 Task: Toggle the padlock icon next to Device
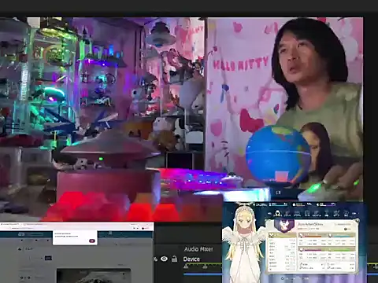(x=174, y=259)
